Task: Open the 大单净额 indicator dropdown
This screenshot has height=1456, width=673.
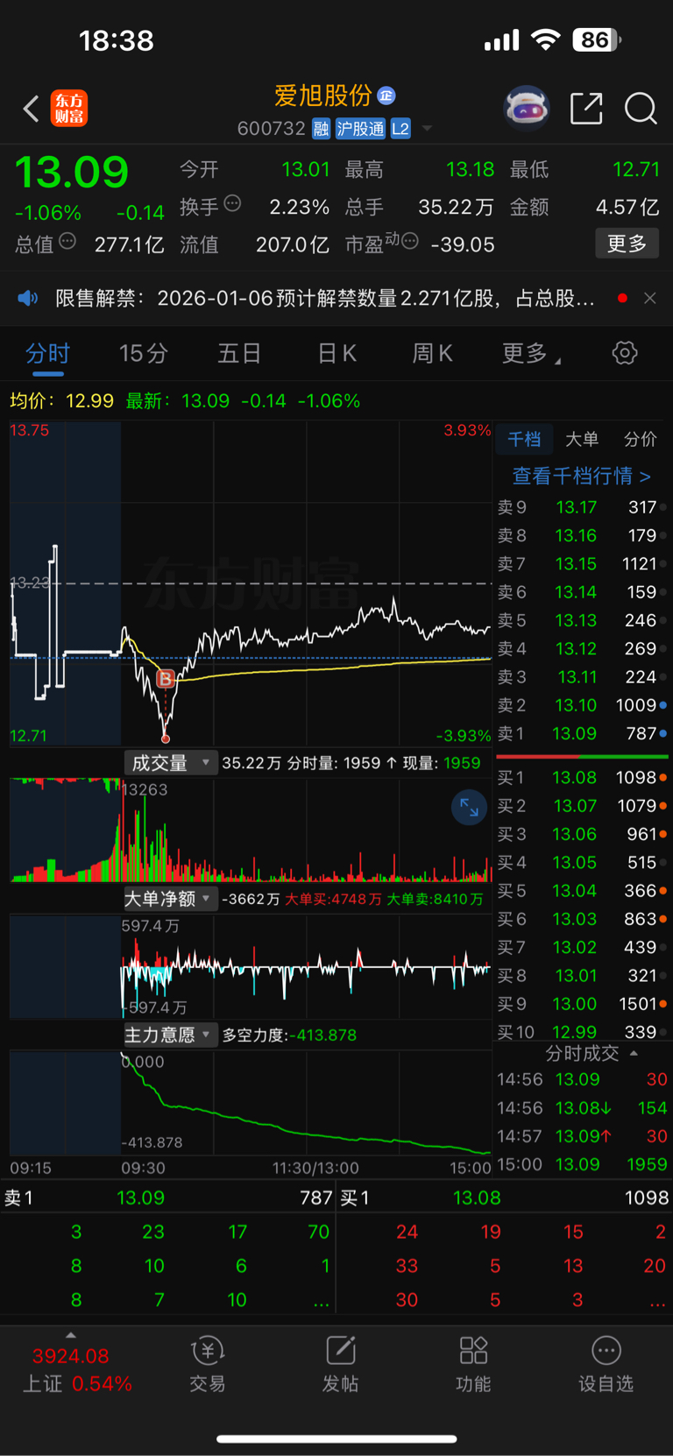Action: pos(170,899)
